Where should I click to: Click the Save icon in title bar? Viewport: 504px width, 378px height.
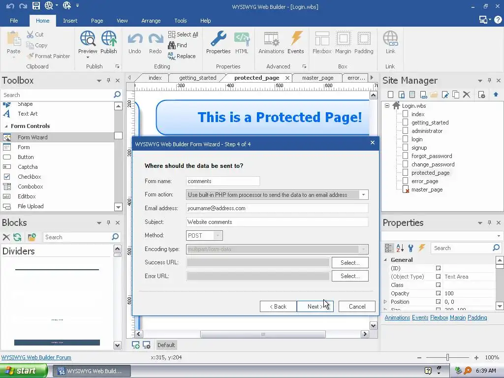36,5
